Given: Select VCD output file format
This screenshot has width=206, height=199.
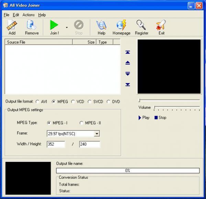Looking at the screenshot, I should [78, 102].
